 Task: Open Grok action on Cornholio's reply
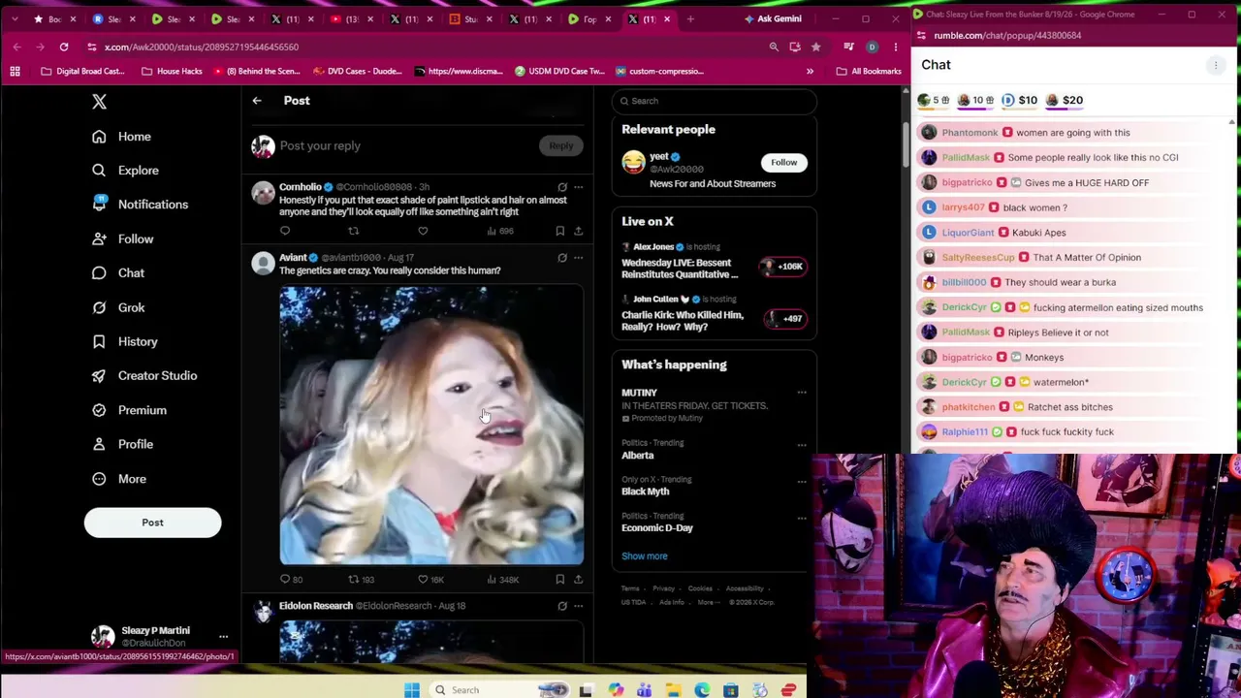click(x=562, y=187)
